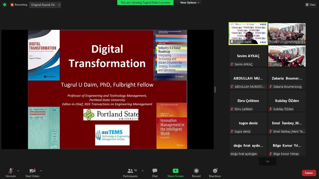Click the Record button
319x179 pixels.
tap(196, 172)
